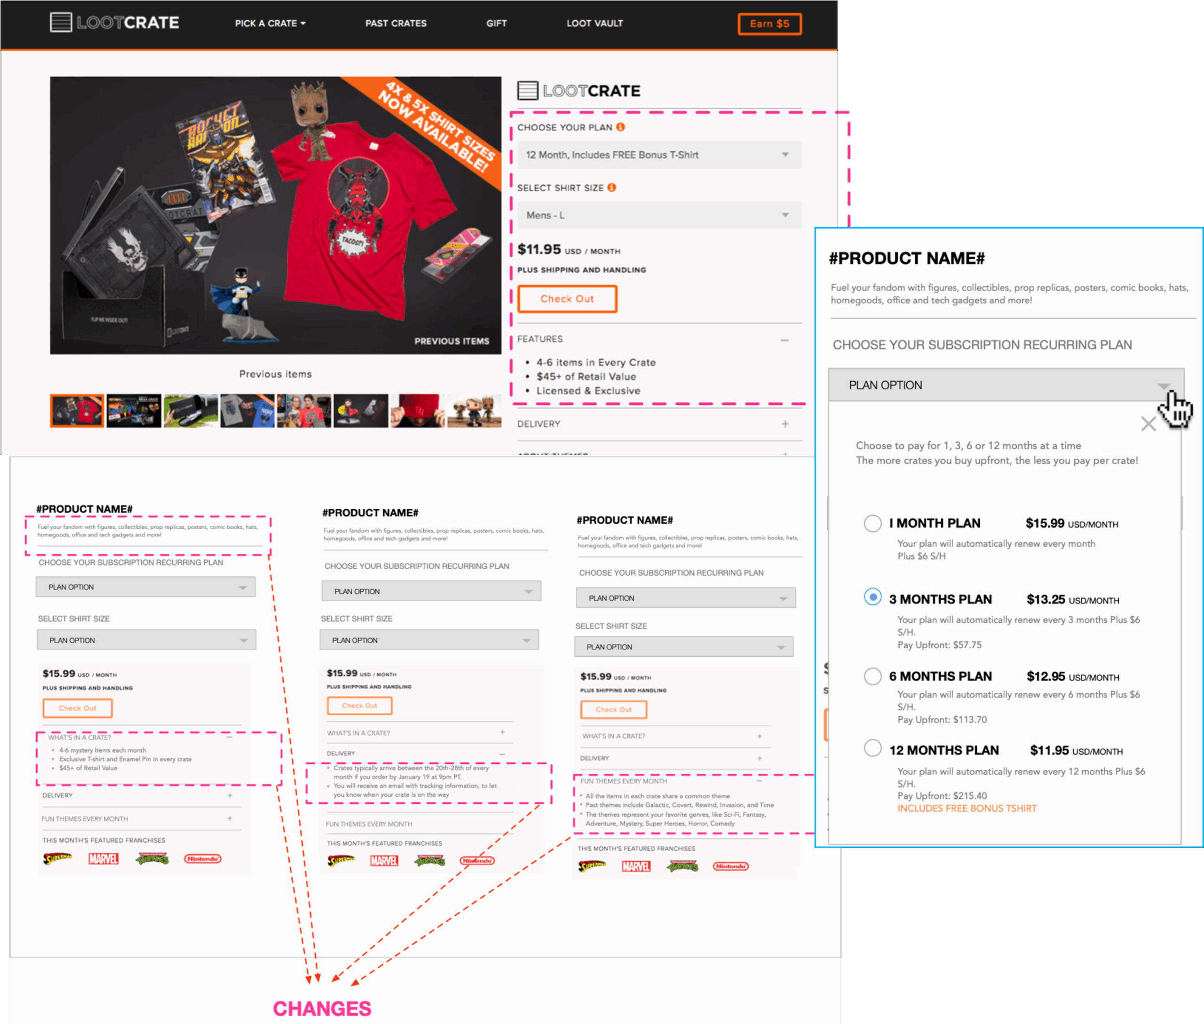Image resolution: width=1204 pixels, height=1024 pixels.
Task: Choose the 12 Months Plan radio option
Action: tap(872, 748)
